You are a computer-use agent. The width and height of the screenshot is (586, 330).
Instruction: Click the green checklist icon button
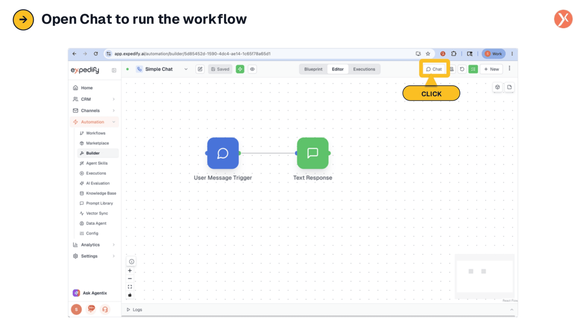click(x=473, y=69)
